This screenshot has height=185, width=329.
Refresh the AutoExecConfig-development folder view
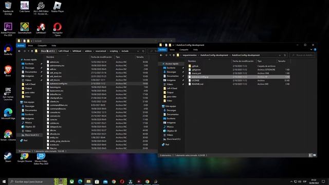click(285, 55)
